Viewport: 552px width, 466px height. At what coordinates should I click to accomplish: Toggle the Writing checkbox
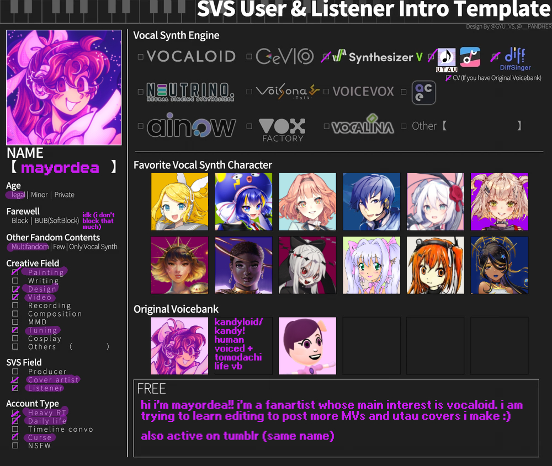[x=15, y=281]
